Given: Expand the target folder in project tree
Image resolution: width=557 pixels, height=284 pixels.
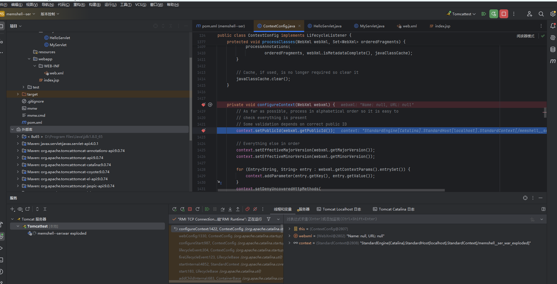Looking at the screenshot, I should 18,94.
